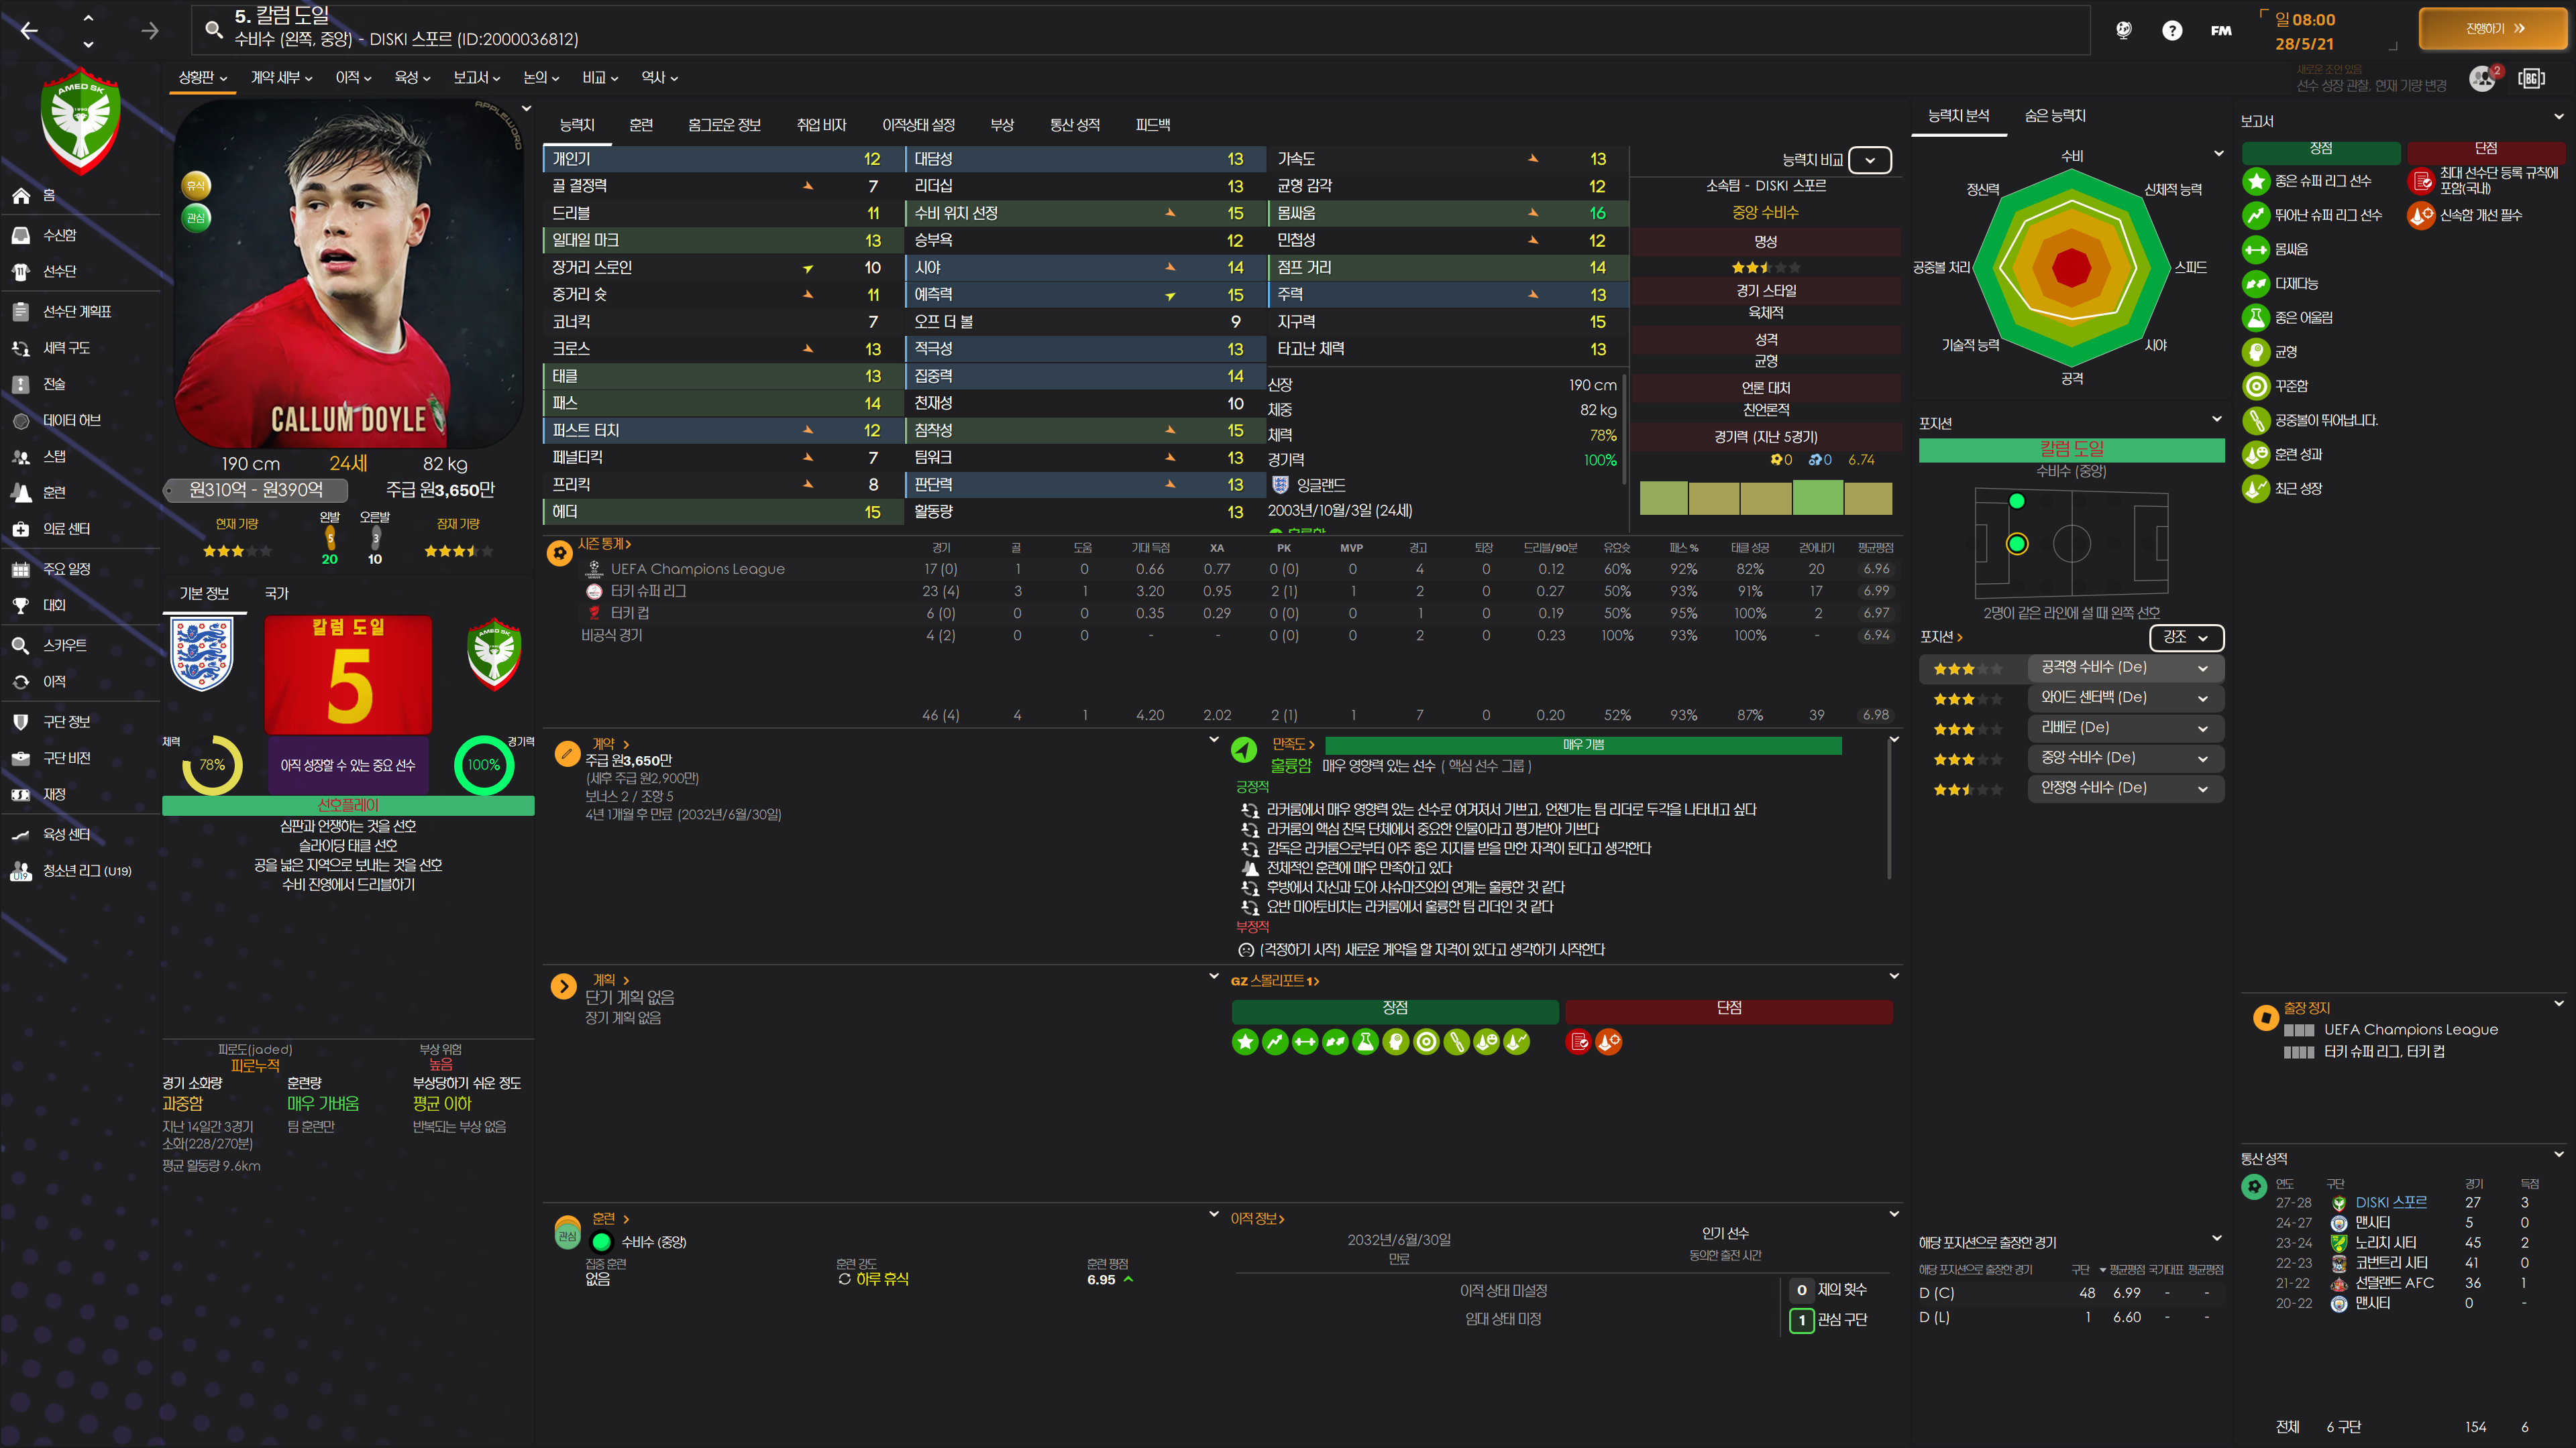Switch to the 숨은 능력치 tab
Viewport: 2576px width, 1448px height.
click(x=2054, y=116)
